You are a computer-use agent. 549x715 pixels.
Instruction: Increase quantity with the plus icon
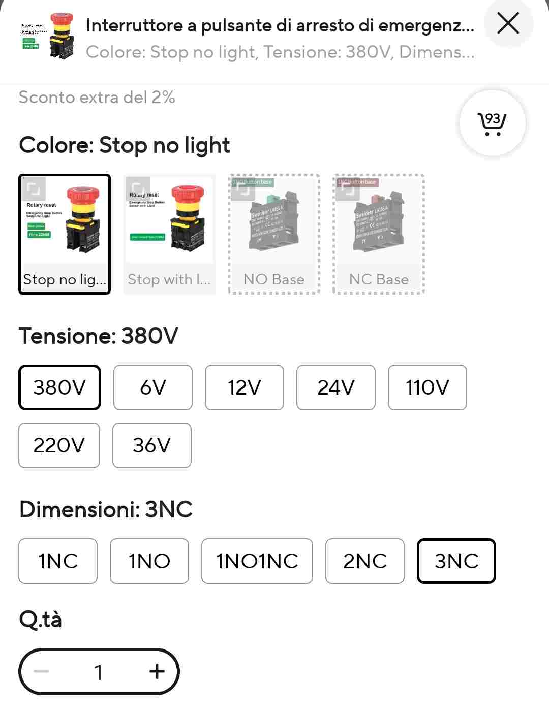coord(157,671)
